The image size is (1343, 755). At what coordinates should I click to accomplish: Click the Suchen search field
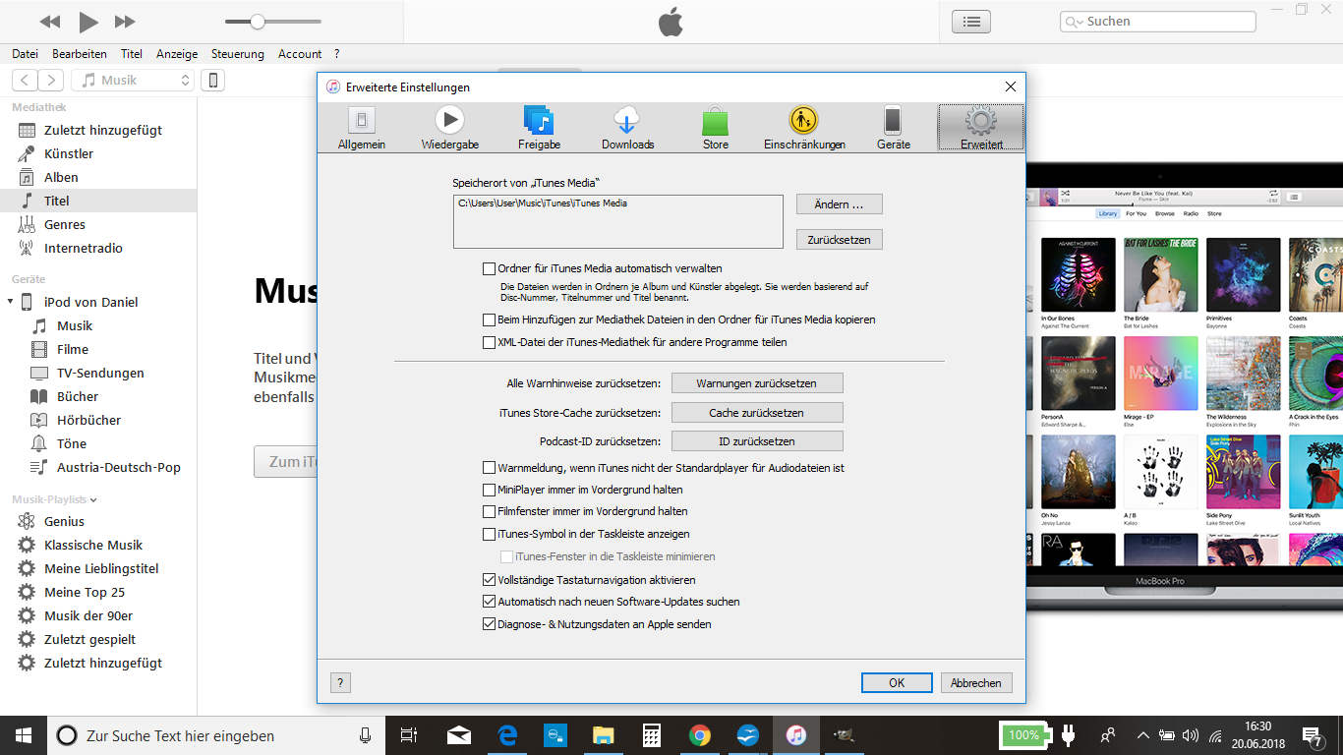(x=1157, y=22)
